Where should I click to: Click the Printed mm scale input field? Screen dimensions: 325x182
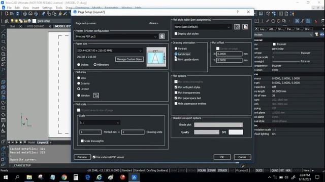point(90,132)
